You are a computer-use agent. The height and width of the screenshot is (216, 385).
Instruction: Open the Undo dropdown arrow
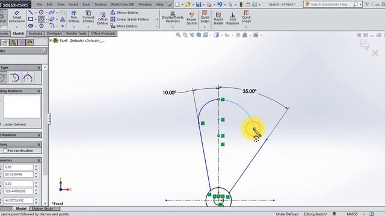click(x=224, y=5)
